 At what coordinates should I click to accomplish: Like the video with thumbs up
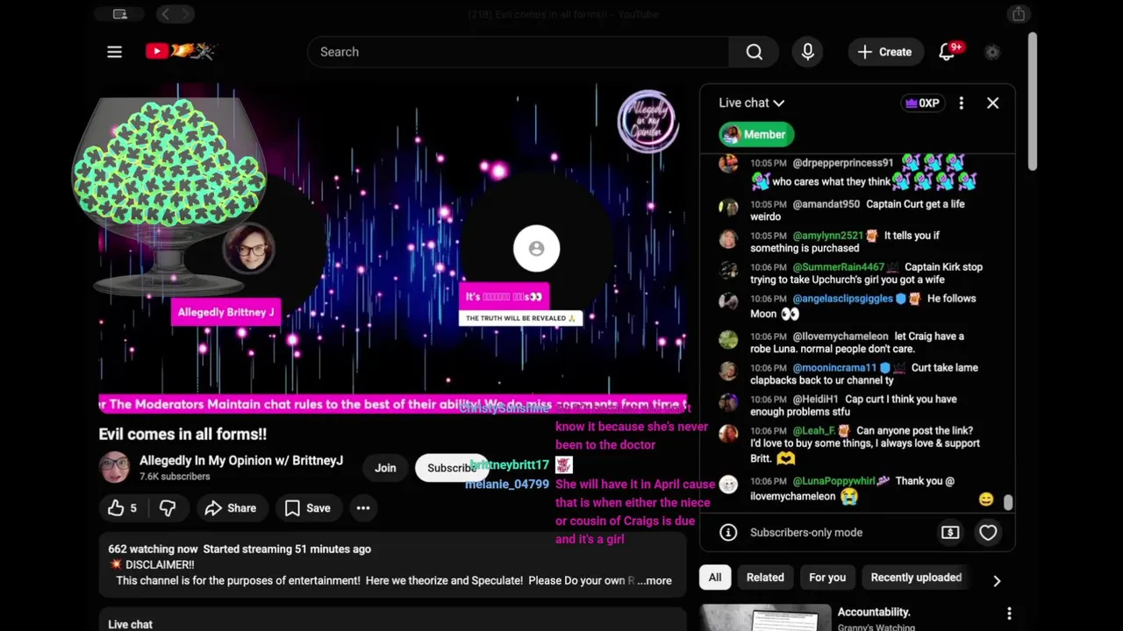(x=122, y=507)
